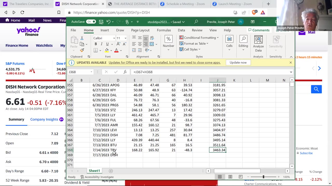This screenshot has height=186, width=332.
Task: Switch to Page Layout view in status bar
Action: click(230, 177)
